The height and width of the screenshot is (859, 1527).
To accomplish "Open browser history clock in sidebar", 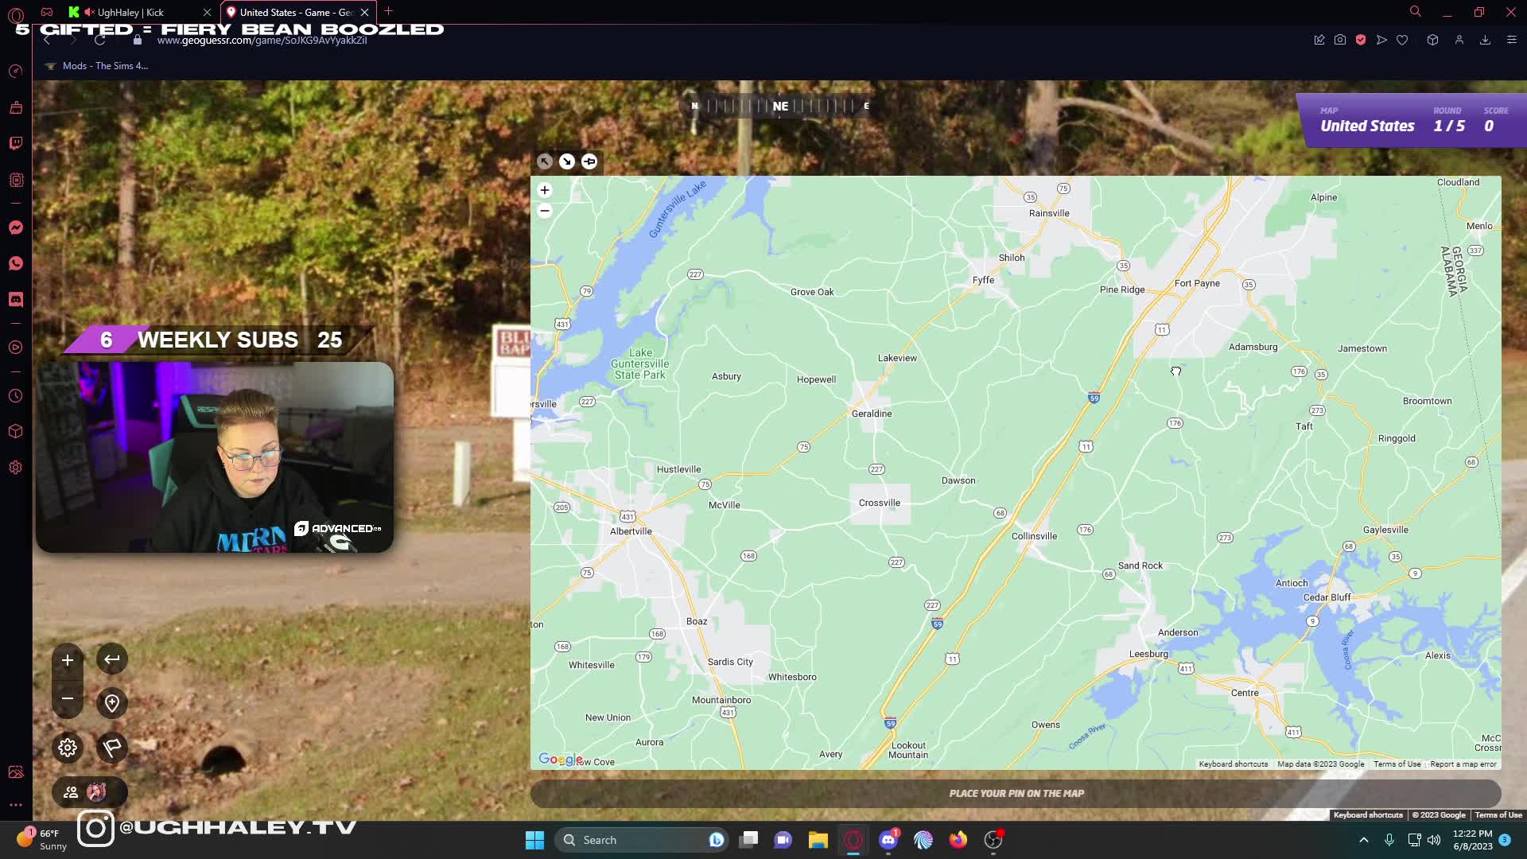I will [x=16, y=396].
